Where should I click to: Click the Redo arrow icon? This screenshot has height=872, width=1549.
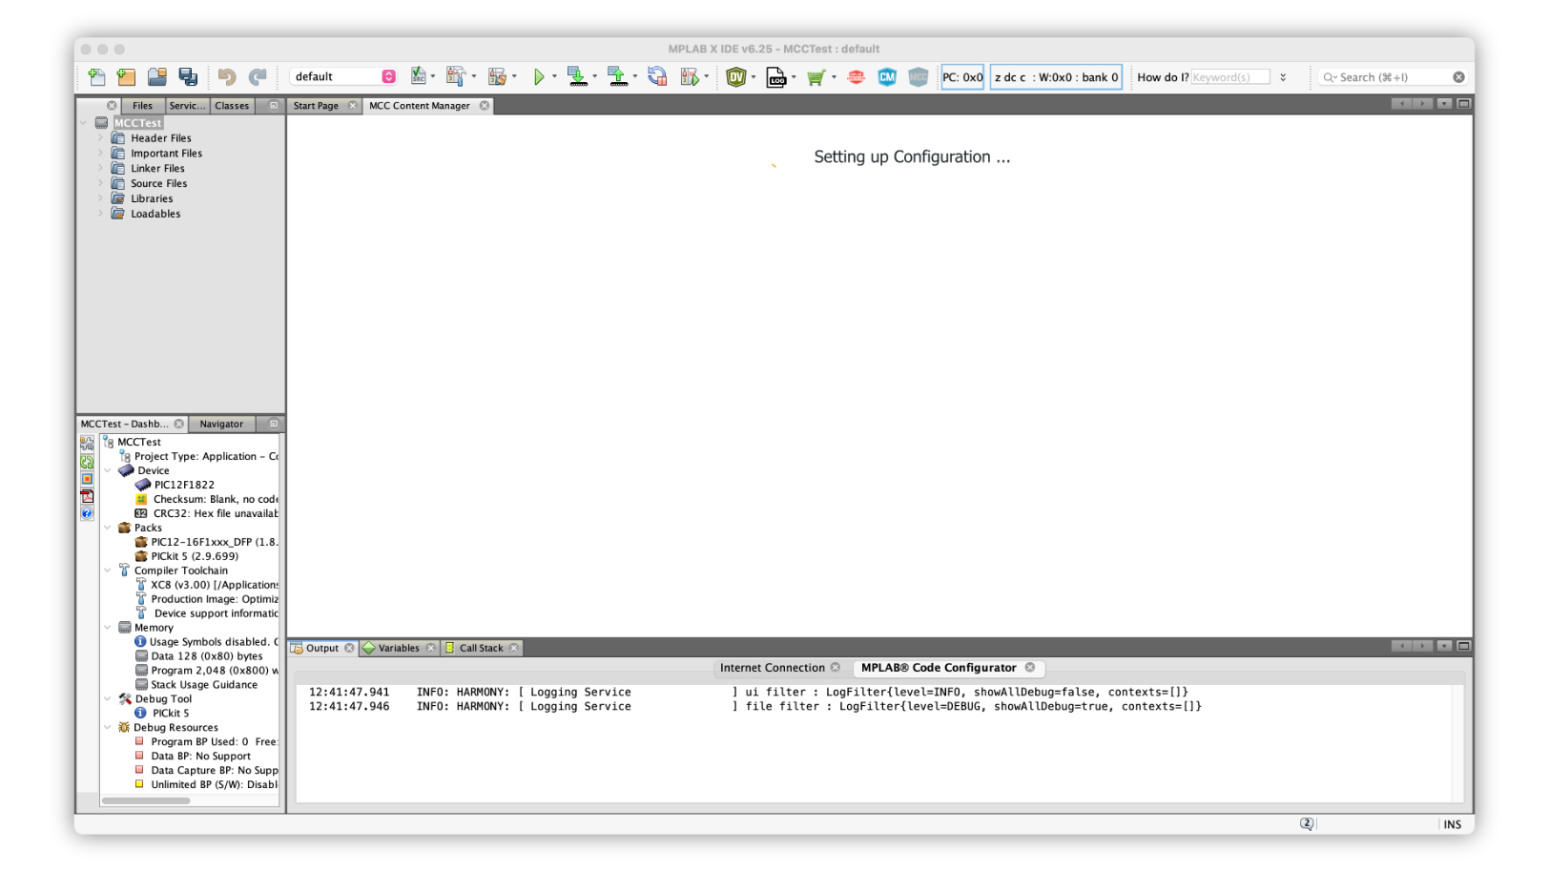tap(258, 77)
